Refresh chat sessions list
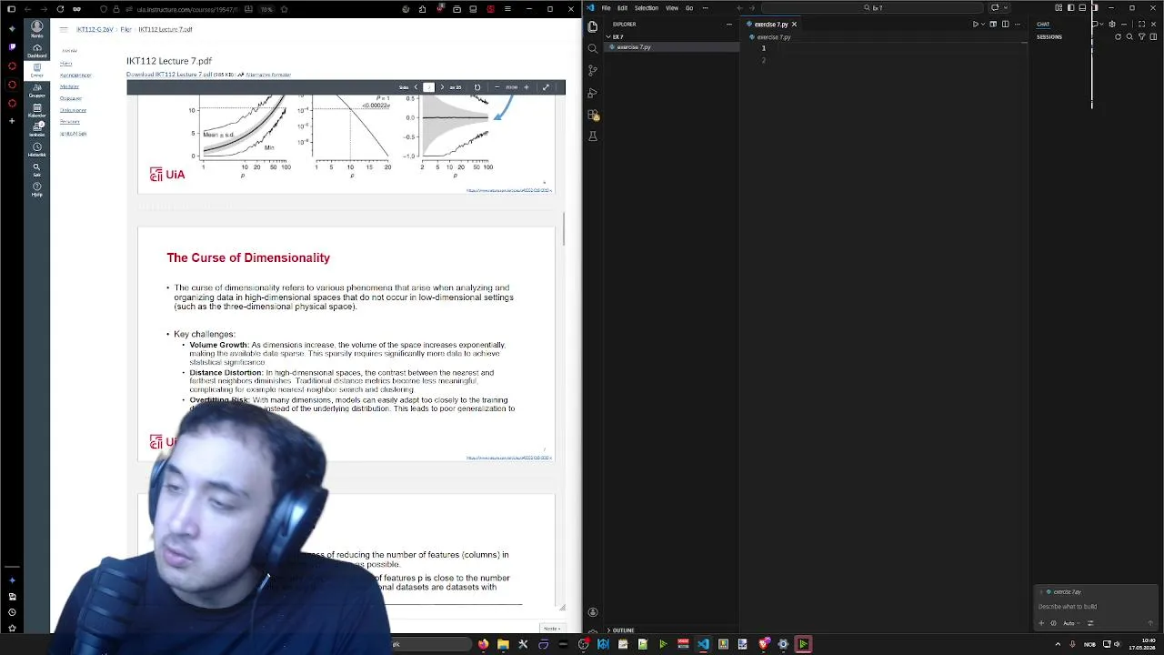 click(x=1118, y=36)
